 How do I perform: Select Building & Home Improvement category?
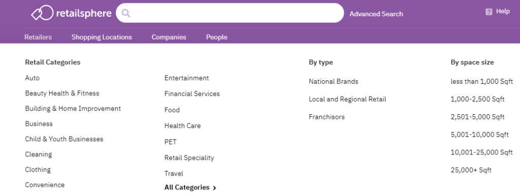pos(73,109)
